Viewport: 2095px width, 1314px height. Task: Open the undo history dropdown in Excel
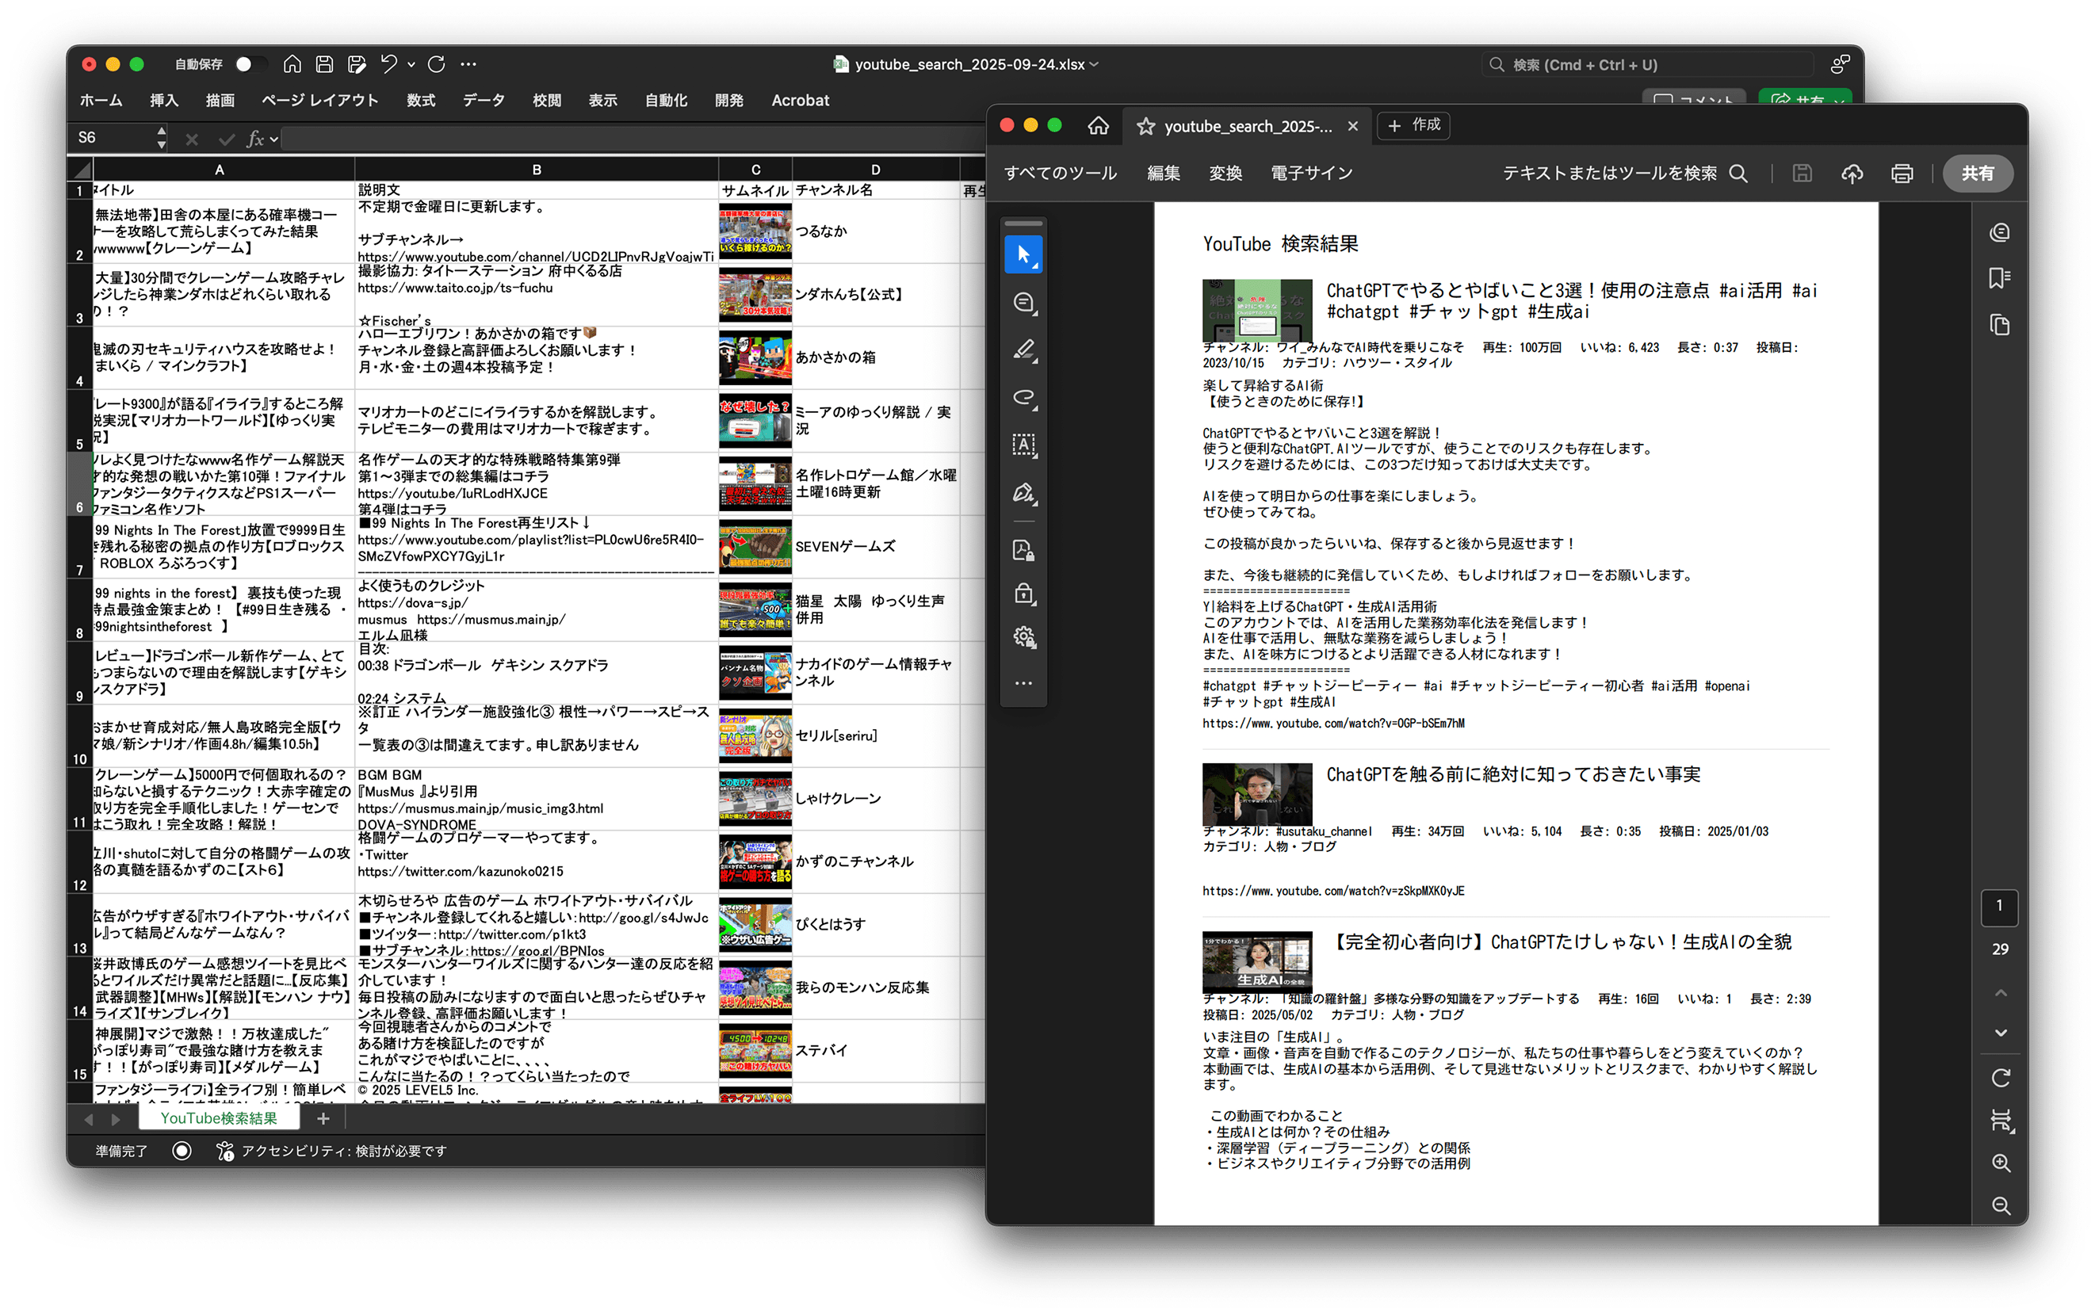coord(411,64)
